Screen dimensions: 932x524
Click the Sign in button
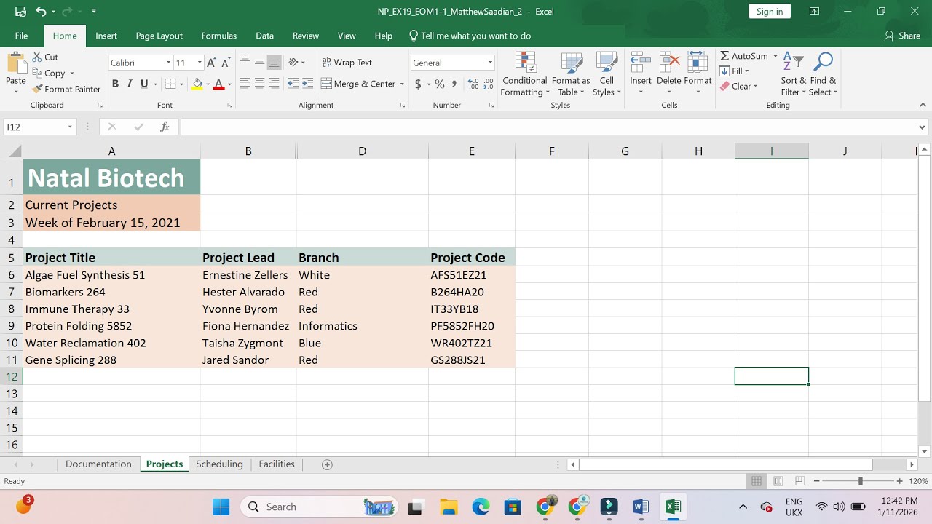(770, 11)
